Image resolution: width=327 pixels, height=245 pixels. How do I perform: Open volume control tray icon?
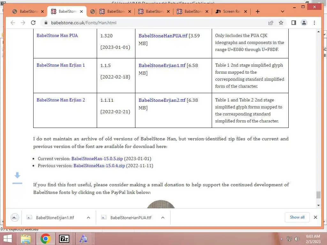pos(297,239)
